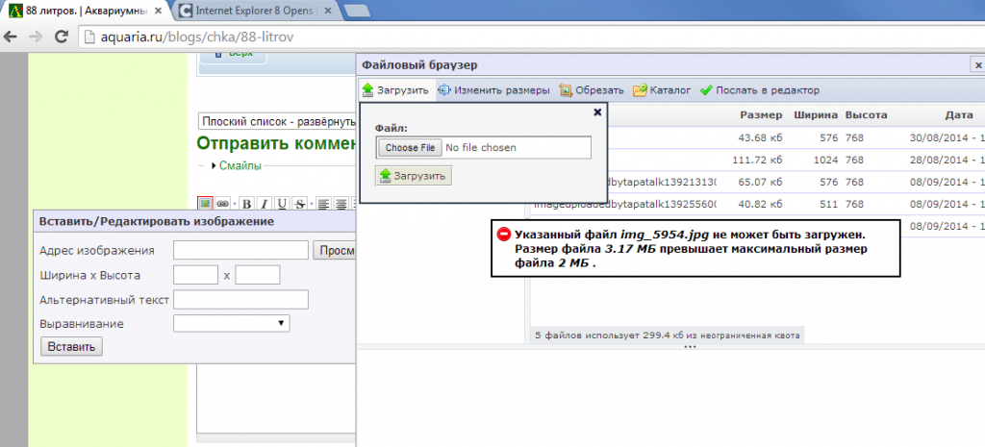
Task: Click the Insert Link chain icon
Action: click(x=222, y=204)
